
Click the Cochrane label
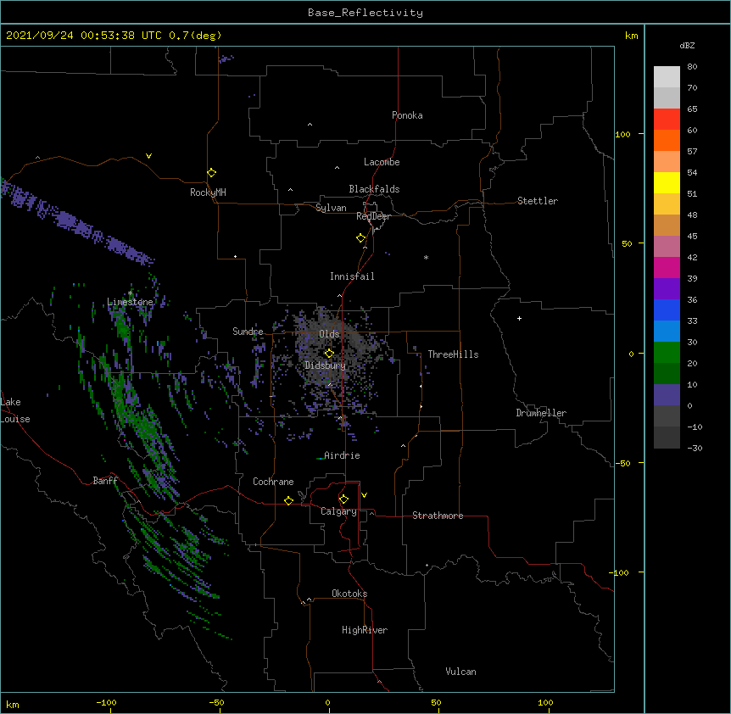pos(273,482)
